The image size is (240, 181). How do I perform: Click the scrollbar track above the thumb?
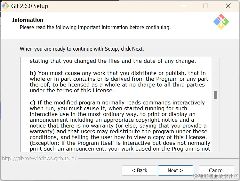pyautogui.click(x=215, y=74)
